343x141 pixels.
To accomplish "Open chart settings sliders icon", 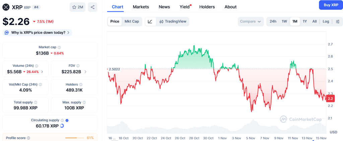I will tap(338, 21).
